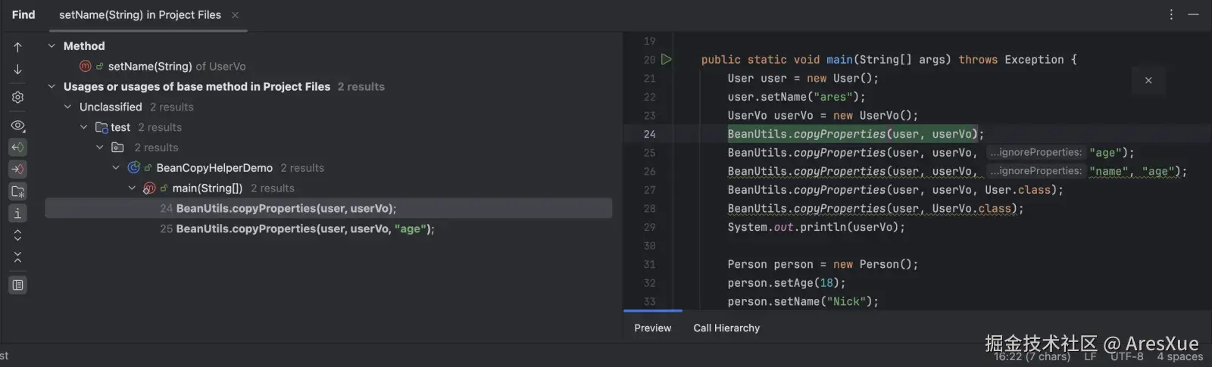Go to previous occurrence with up arrow
Image resolution: width=1212 pixels, height=367 pixels.
point(18,47)
